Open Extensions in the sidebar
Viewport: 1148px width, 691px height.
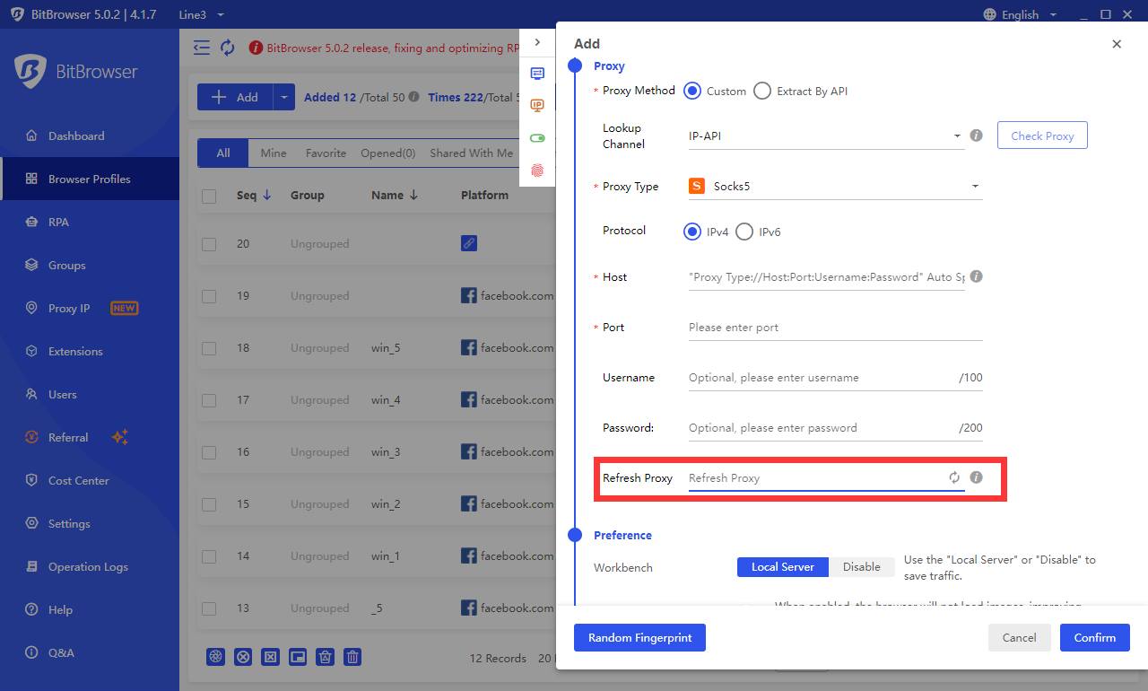click(x=90, y=351)
